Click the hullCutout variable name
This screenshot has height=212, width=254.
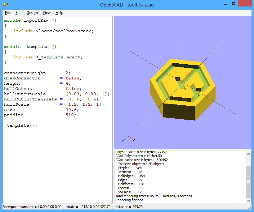click(x=18, y=89)
